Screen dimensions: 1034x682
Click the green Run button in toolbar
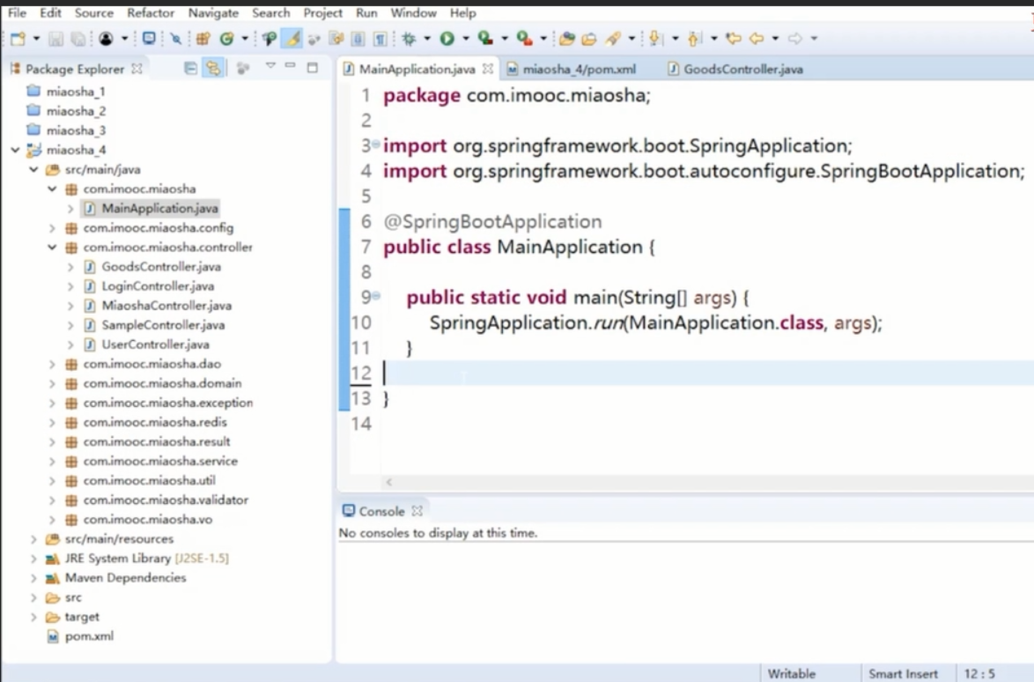tap(447, 38)
